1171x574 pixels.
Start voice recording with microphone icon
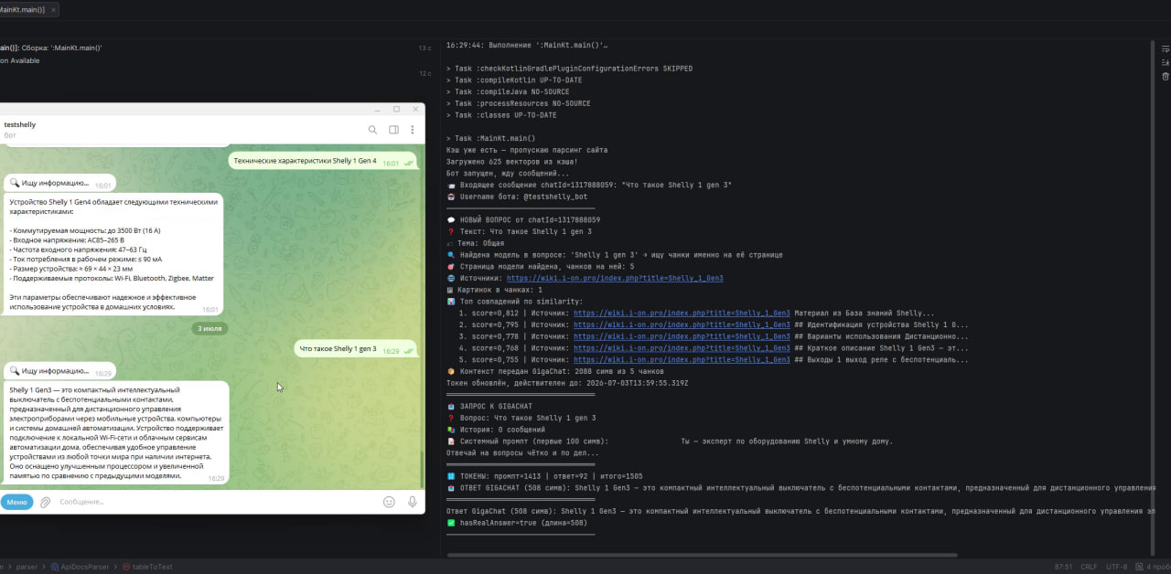click(x=413, y=502)
